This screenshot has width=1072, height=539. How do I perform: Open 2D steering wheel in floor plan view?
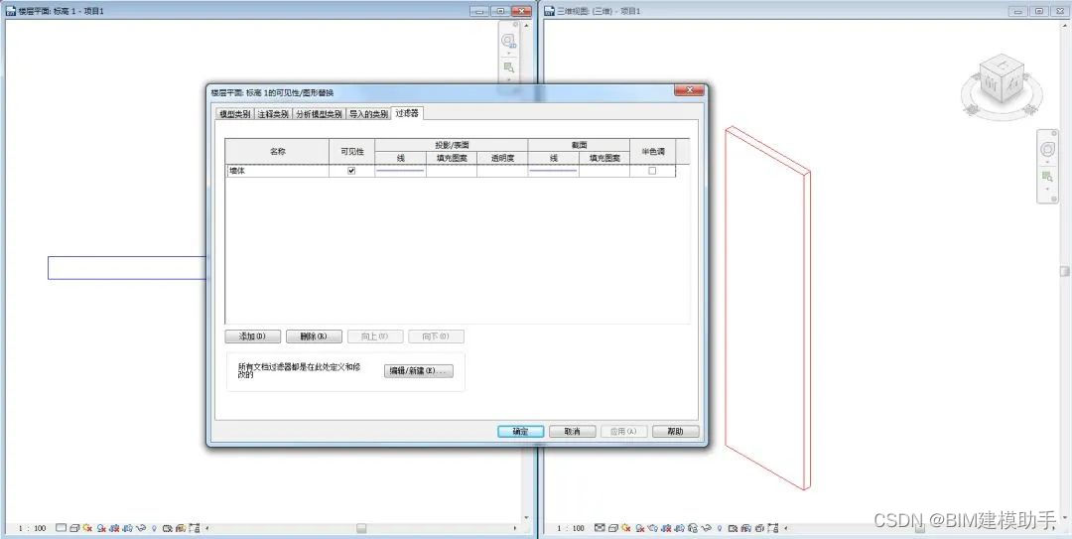click(x=508, y=41)
